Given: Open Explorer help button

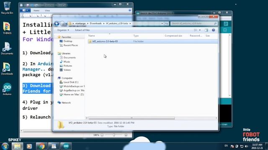Looking at the screenshot, I should [213, 30].
